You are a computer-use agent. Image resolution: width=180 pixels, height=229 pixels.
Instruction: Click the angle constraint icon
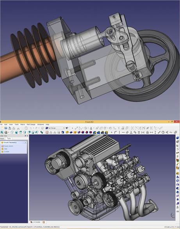167,132
